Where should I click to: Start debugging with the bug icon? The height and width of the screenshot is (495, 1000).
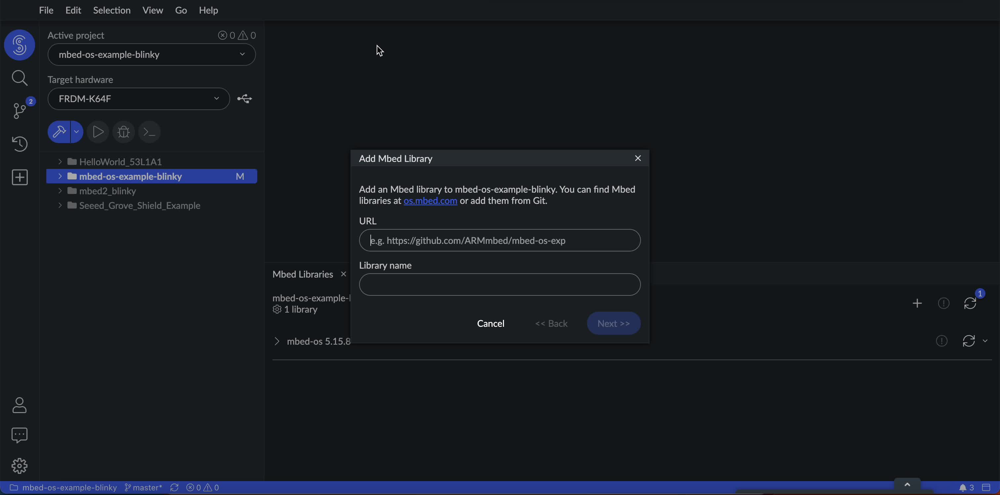pyautogui.click(x=123, y=132)
